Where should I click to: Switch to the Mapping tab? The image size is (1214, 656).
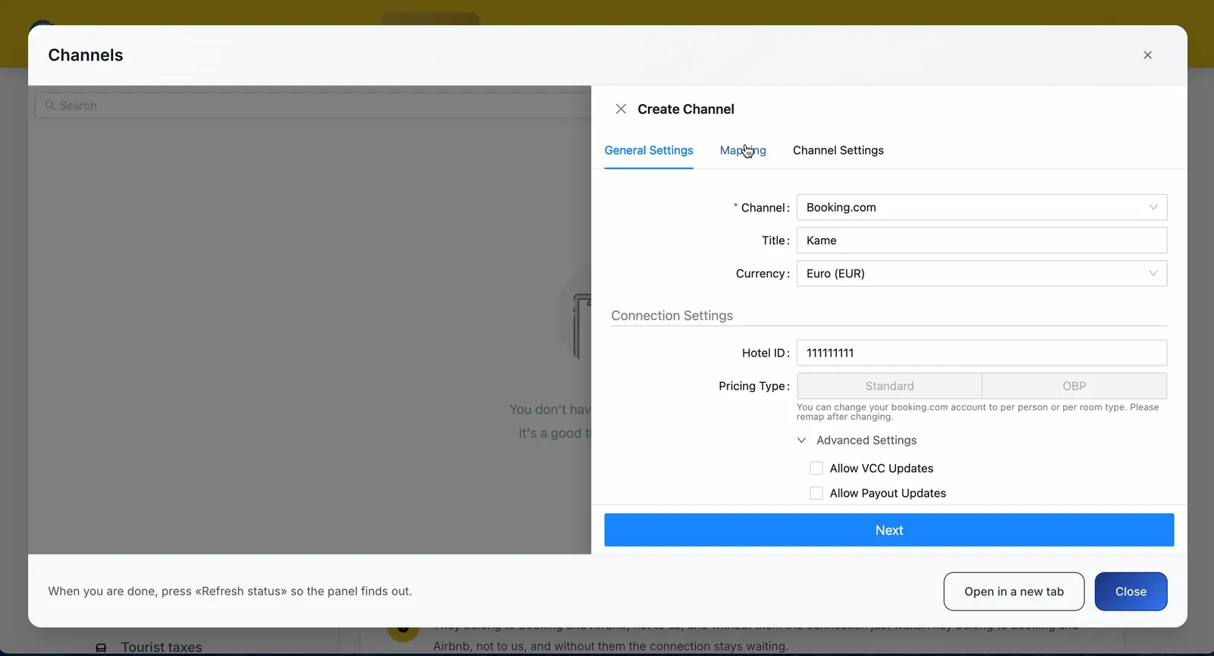pyautogui.click(x=743, y=150)
